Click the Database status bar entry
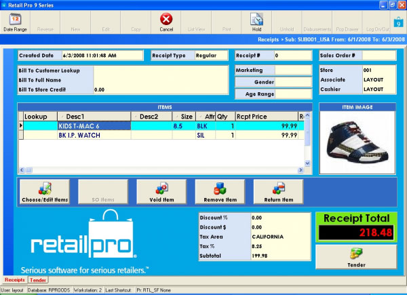 (49, 290)
